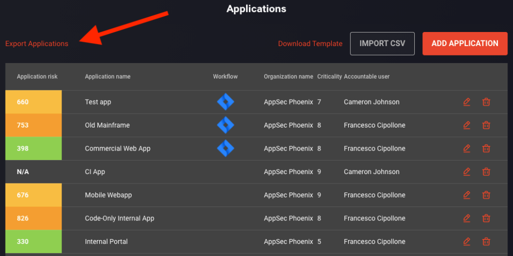The width and height of the screenshot is (513, 256).
Task: Open Test app Jira workflow icon
Action: 225,102
